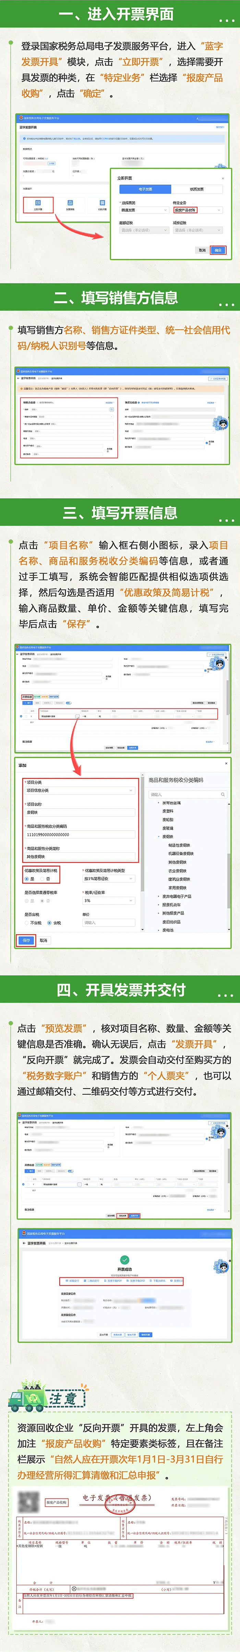Screen dimensions: 240x1652
Task: Click the search icon in classification code search box
Action: click(x=223, y=794)
